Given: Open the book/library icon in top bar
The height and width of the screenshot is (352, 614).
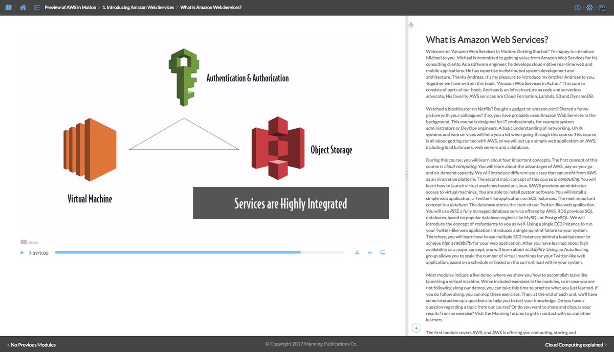Looking at the screenshot, I should tap(8, 8).
